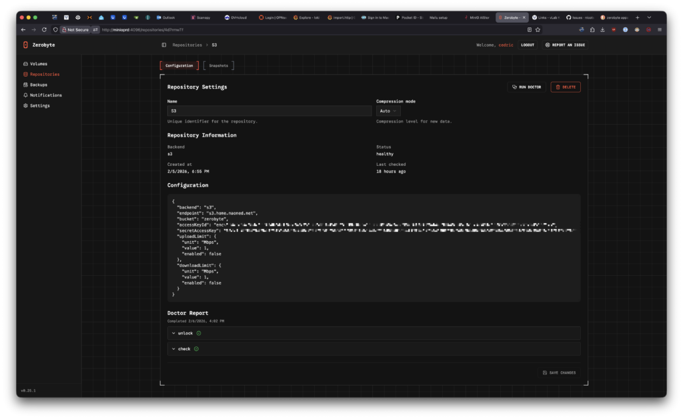Screen dimensions: 683x419
Task: Click the Zerobyte logo icon
Action: (x=25, y=45)
